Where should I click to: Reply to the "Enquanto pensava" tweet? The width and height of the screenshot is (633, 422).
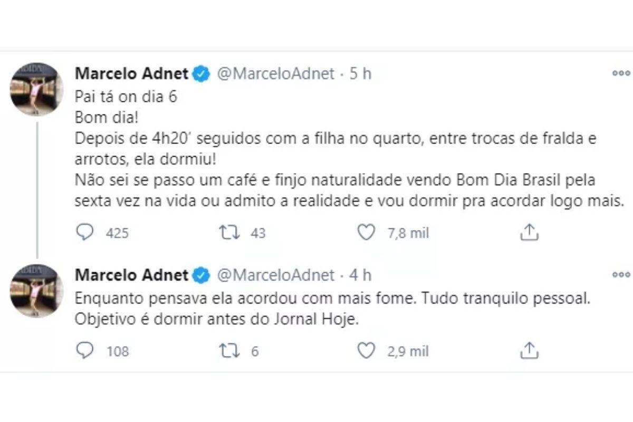[x=84, y=351]
